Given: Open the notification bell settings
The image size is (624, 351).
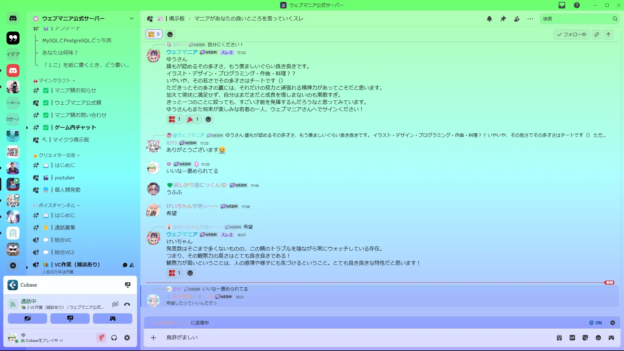Looking at the screenshot, I should (489, 19).
